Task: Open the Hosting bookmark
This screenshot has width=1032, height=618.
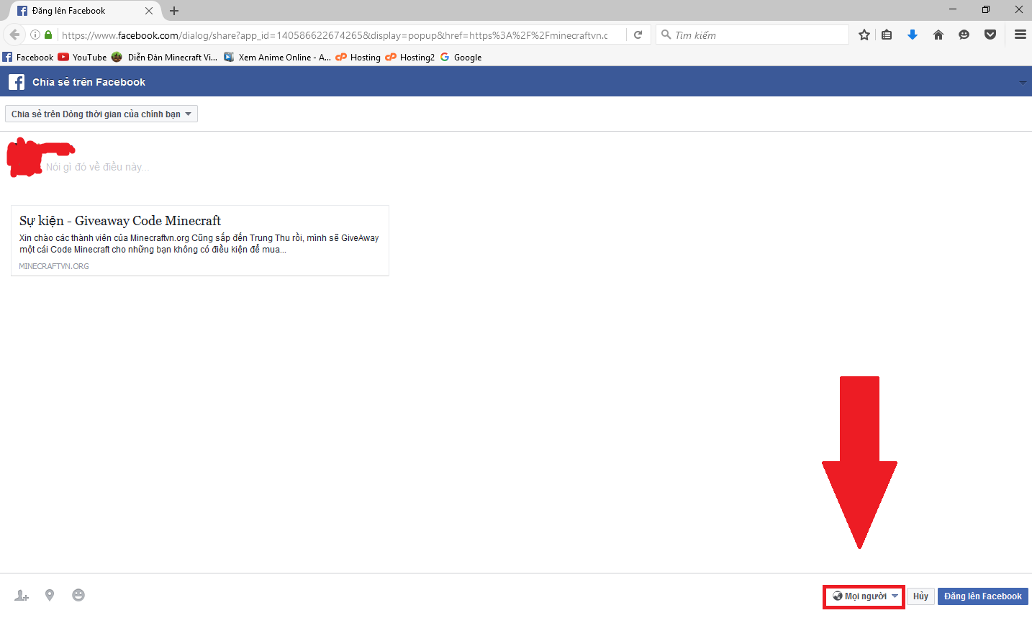Action: (358, 58)
